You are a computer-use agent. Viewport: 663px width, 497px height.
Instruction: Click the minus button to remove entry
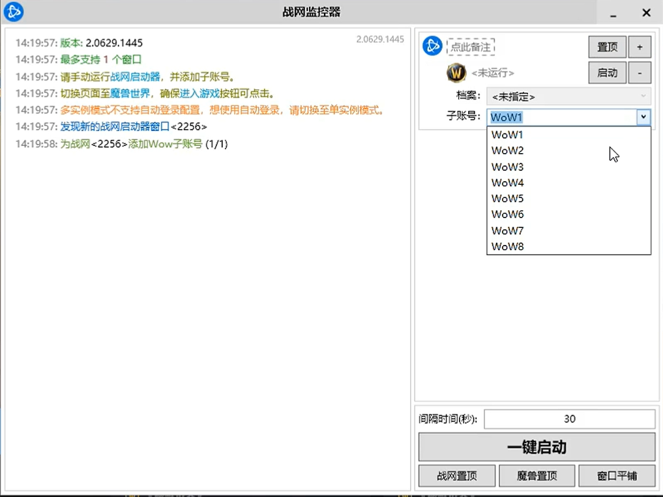(x=640, y=73)
